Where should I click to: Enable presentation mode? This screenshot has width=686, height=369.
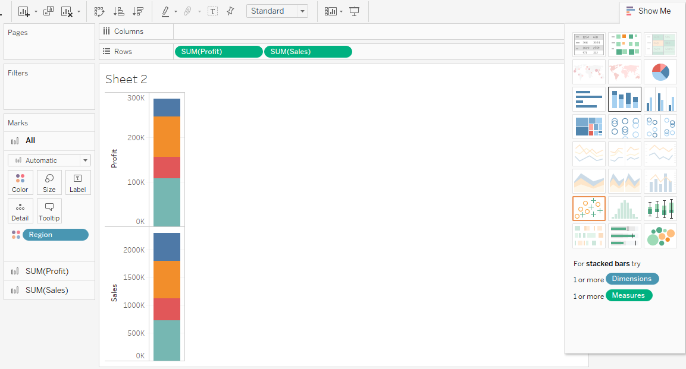click(354, 11)
